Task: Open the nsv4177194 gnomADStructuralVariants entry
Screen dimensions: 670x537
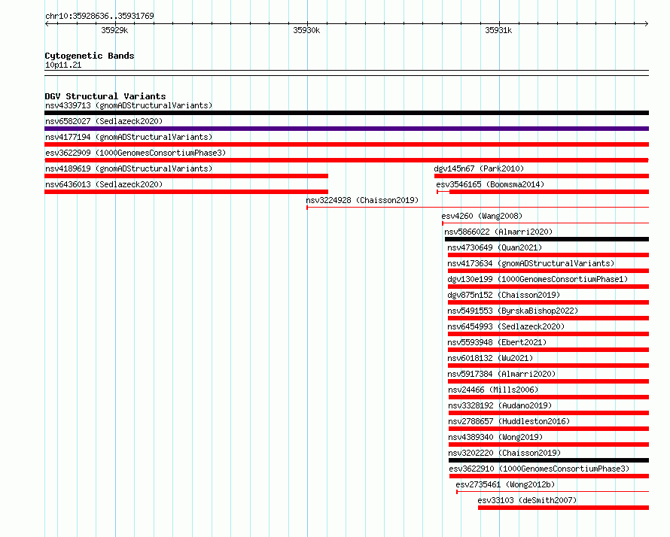Action: click(x=129, y=137)
